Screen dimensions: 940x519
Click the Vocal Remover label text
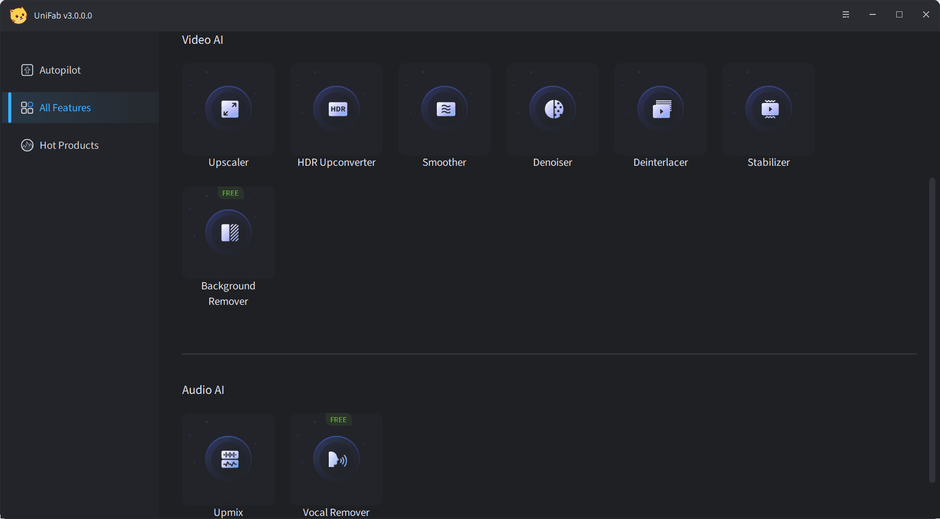click(336, 512)
